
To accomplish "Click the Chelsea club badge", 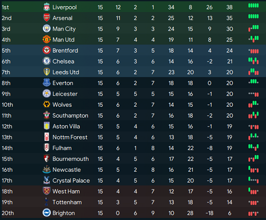I will point(46,61).
